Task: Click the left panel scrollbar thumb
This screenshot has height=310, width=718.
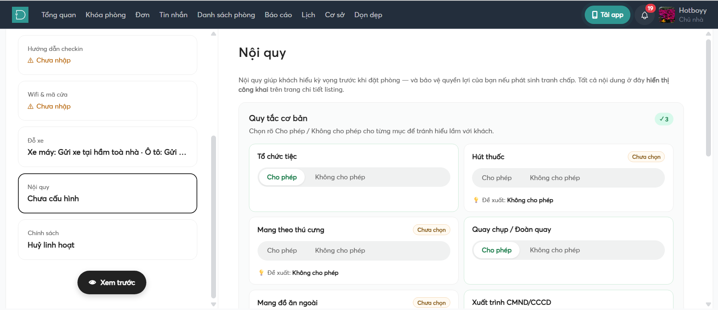Action: (x=213, y=216)
